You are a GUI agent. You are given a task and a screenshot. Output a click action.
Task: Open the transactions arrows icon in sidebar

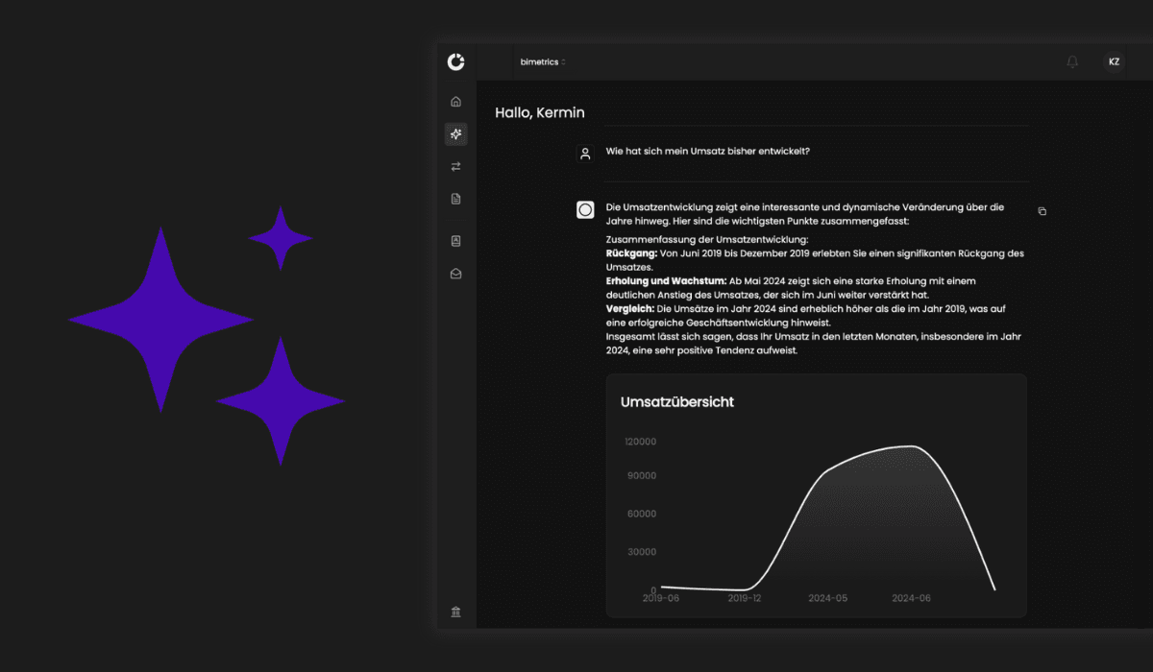455,166
